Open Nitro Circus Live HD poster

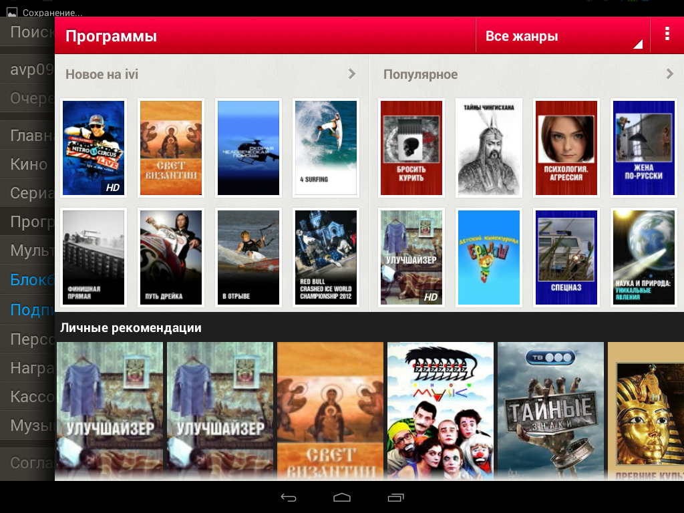(94, 148)
